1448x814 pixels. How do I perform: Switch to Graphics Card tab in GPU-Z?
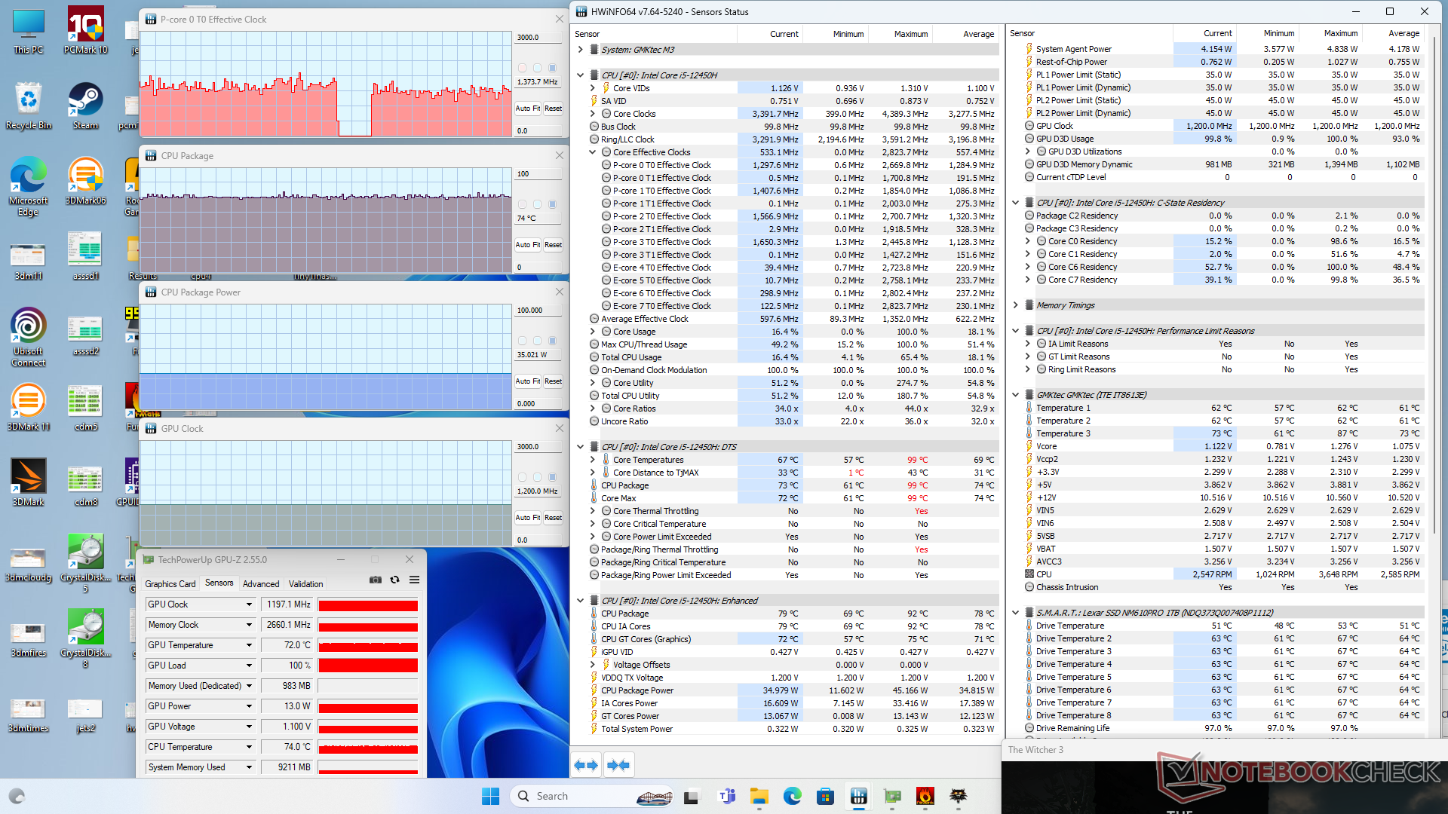coord(170,584)
